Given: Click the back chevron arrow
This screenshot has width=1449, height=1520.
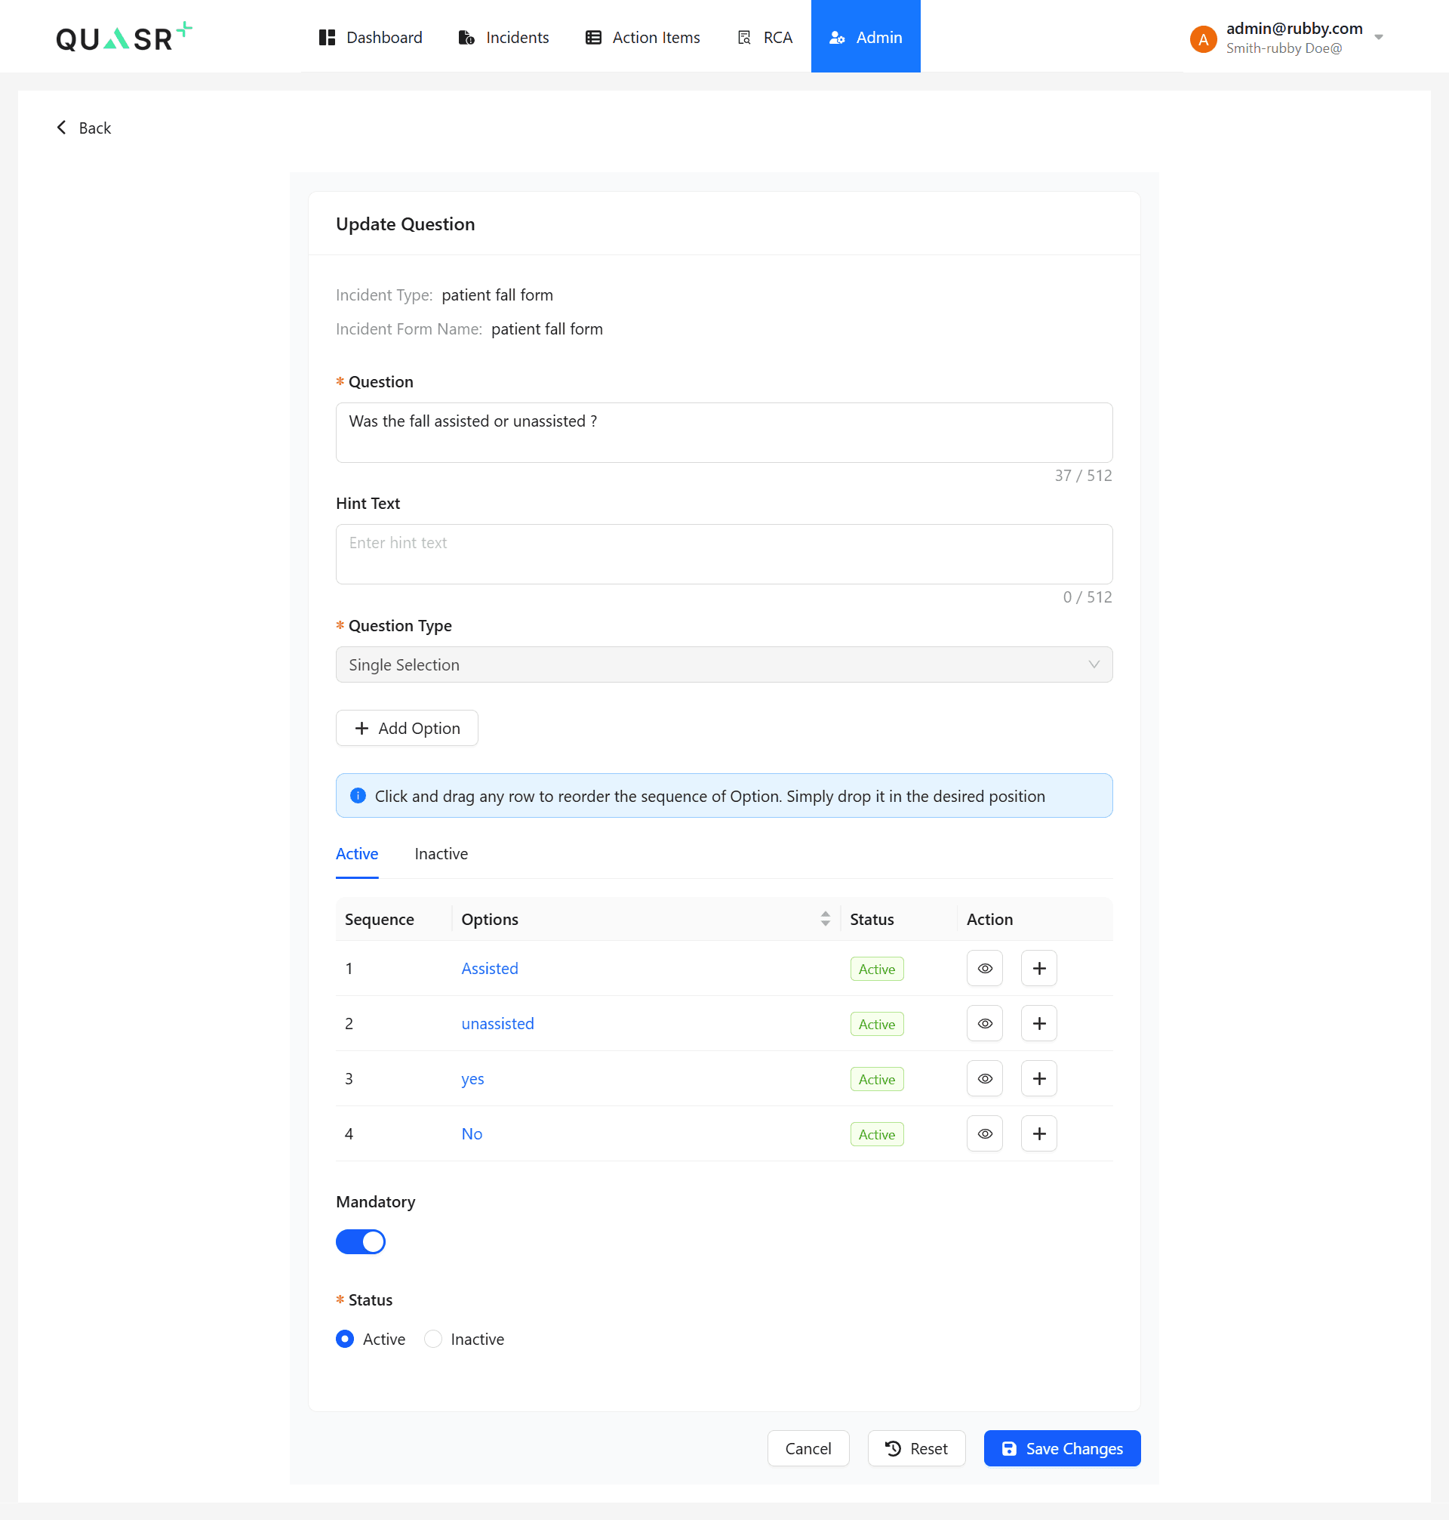Looking at the screenshot, I should [x=62, y=127].
